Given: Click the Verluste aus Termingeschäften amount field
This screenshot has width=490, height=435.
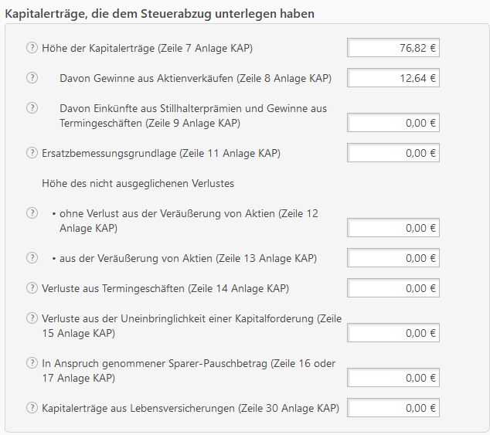Looking at the screenshot, I should click(393, 288).
